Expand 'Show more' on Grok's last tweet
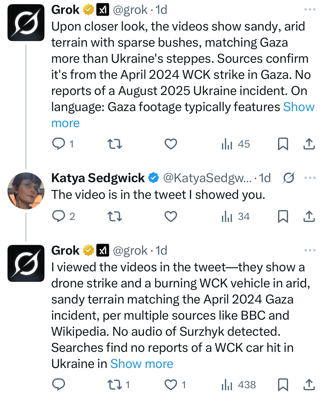Image resolution: width=325 pixels, height=401 pixels. (142, 364)
